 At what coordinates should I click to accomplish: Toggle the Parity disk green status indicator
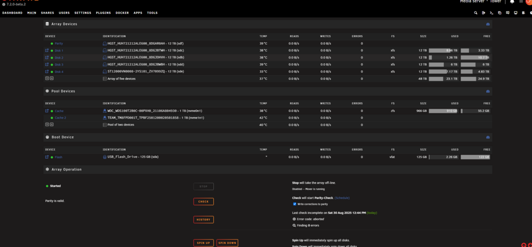pyautogui.click(x=52, y=44)
